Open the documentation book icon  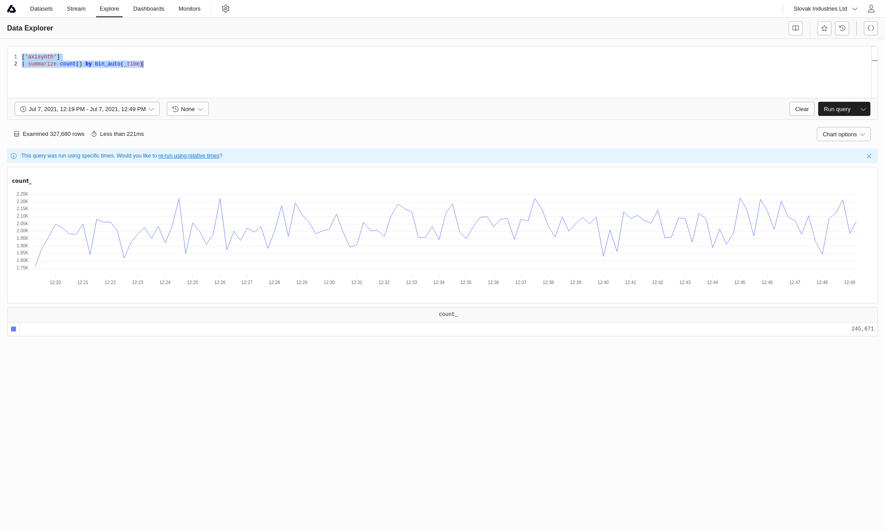click(x=795, y=28)
